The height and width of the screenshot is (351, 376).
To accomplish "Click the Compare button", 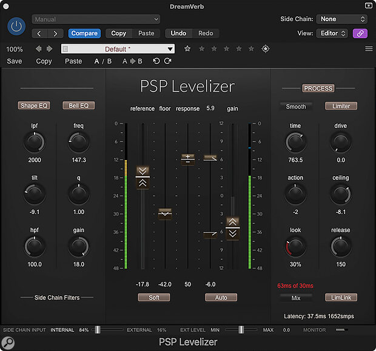I will click(x=84, y=33).
